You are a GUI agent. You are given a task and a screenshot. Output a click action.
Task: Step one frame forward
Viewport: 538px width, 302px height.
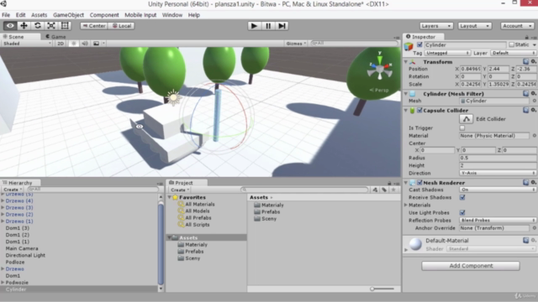click(282, 26)
